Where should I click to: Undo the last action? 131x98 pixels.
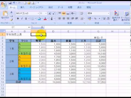(x=14, y=3)
